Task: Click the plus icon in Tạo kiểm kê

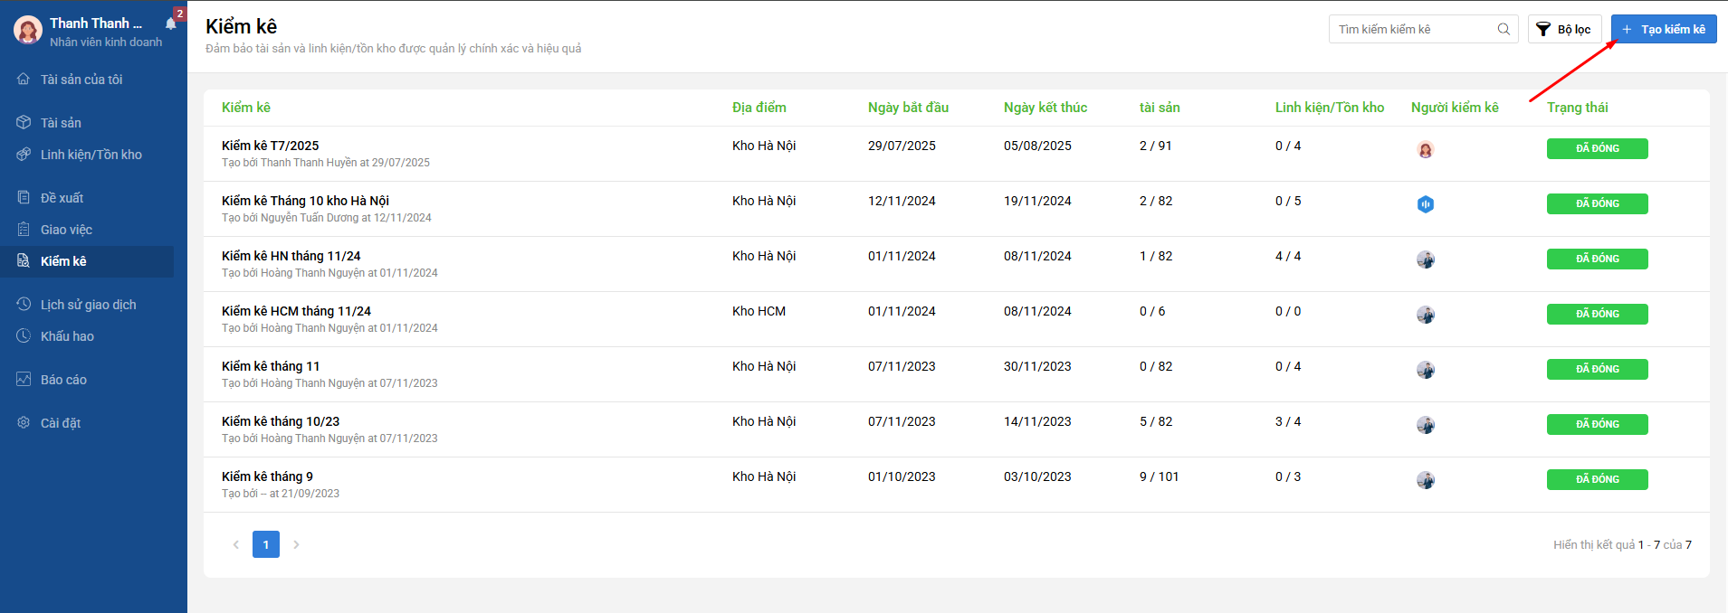Action: pyautogui.click(x=1627, y=29)
